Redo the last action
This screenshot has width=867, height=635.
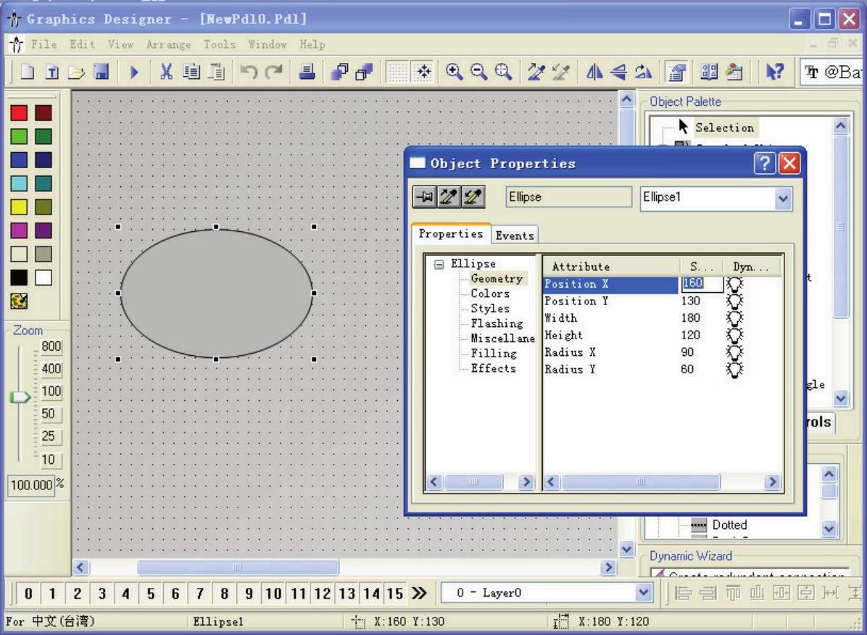[x=274, y=72]
